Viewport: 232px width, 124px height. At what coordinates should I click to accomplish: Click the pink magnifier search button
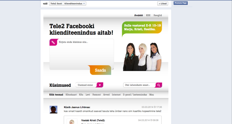[159, 85]
